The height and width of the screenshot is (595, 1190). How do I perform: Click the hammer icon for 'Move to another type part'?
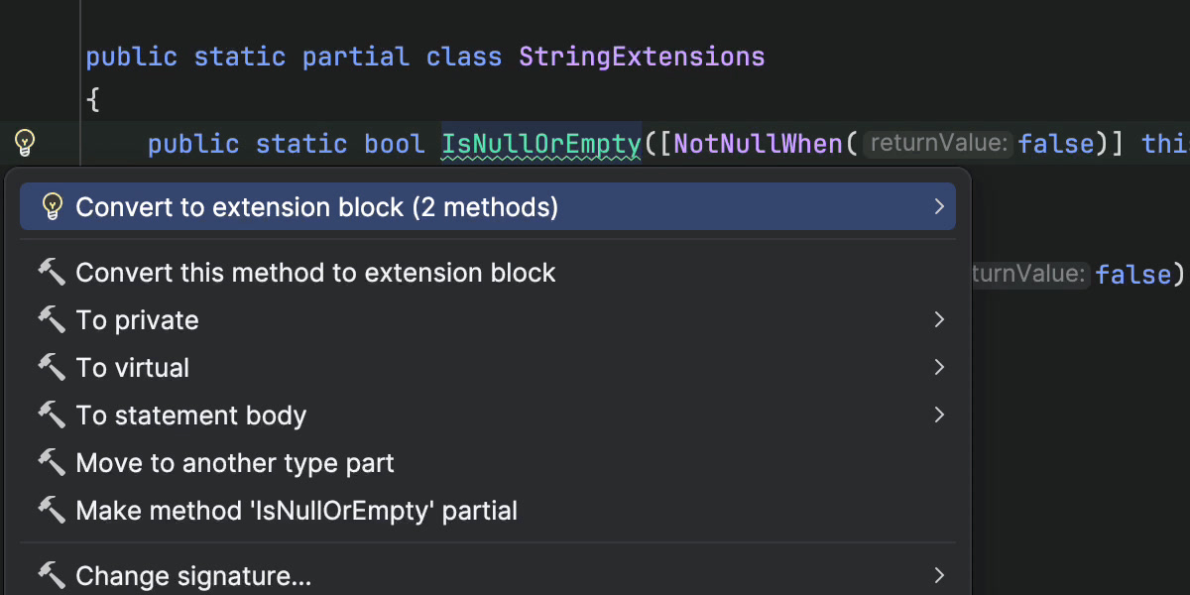pos(52,462)
